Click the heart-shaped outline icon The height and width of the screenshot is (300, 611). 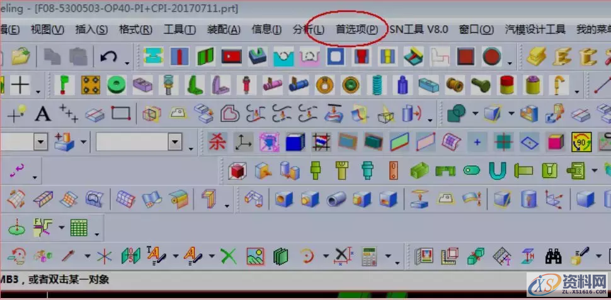[230, 114]
